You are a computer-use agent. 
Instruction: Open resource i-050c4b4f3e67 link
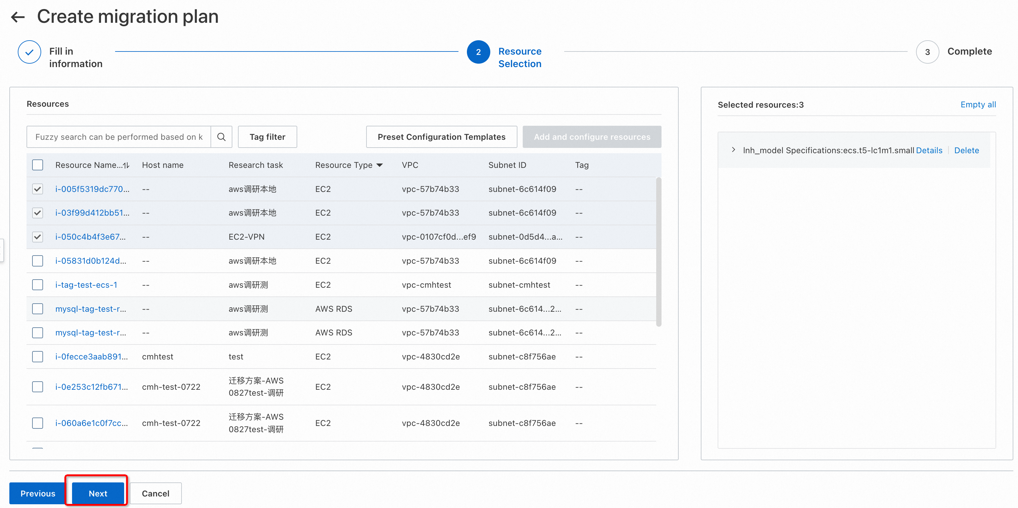[x=90, y=237]
